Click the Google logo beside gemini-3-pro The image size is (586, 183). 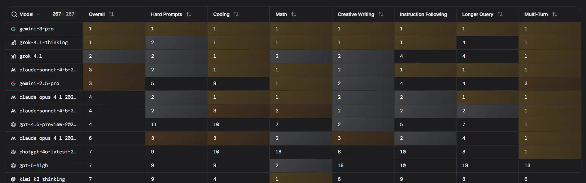click(13, 29)
